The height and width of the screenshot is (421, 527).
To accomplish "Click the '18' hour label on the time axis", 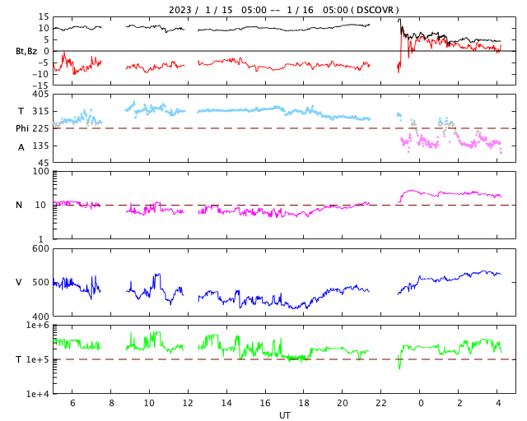I will pyautogui.click(x=304, y=403).
